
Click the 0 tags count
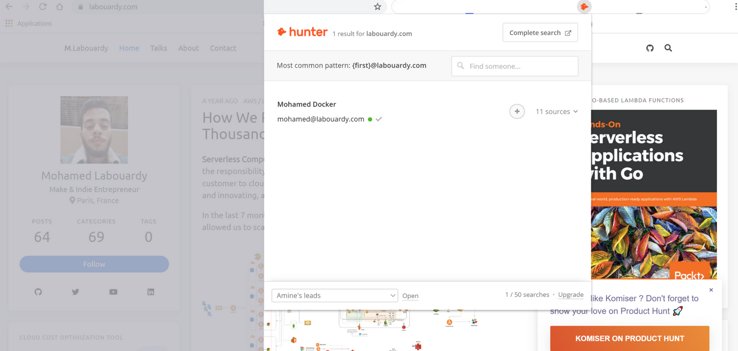tap(148, 237)
